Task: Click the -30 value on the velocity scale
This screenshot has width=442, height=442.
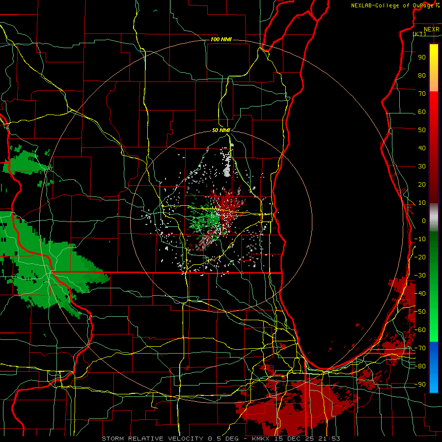Action: pyautogui.click(x=420, y=276)
